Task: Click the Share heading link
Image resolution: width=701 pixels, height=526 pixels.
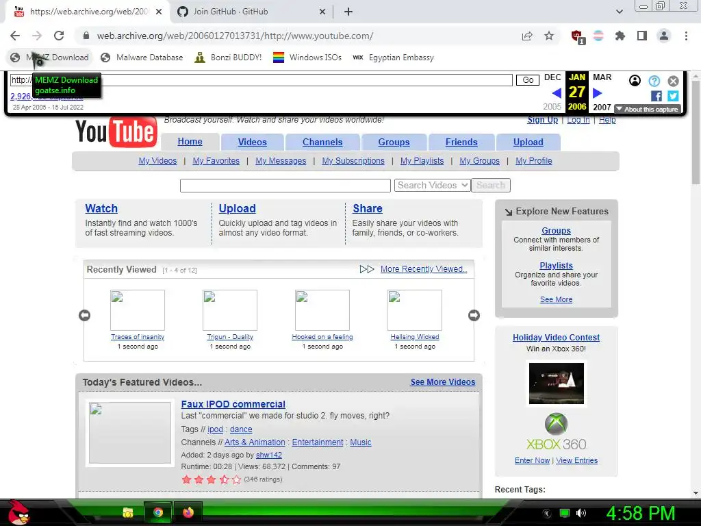Action: [x=368, y=208]
